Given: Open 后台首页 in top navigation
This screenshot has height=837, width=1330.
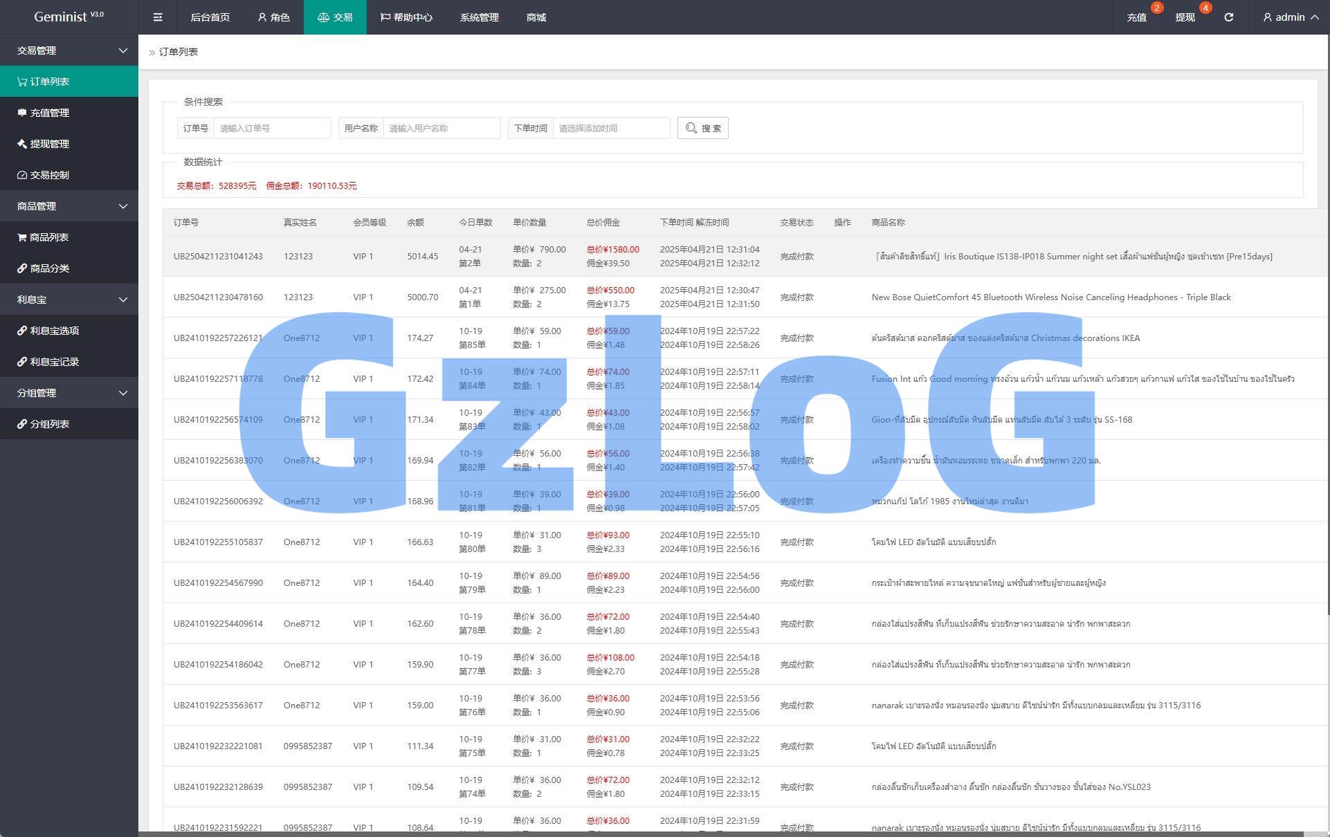Looking at the screenshot, I should click(210, 17).
